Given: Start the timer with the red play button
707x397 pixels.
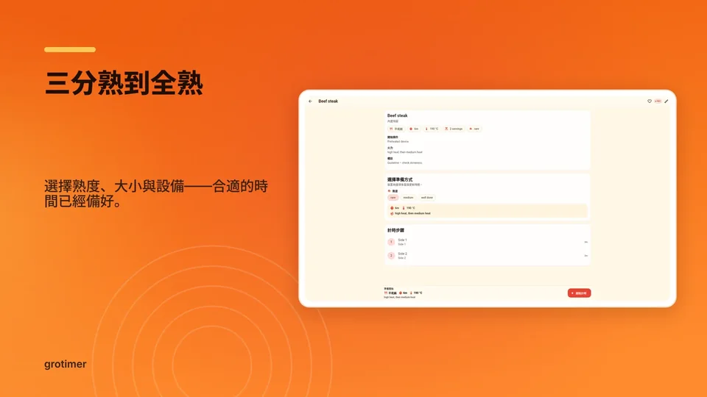Looking at the screenshot, I should tap(579, 293).
